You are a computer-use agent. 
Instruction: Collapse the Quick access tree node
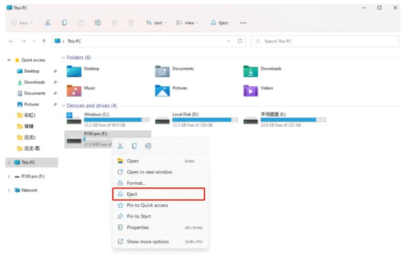[x=9, y=60]
